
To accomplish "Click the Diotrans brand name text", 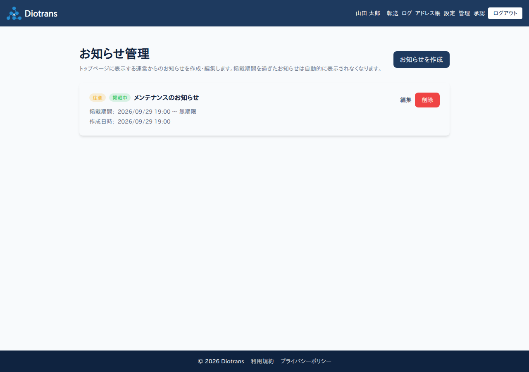I will 41,13.
